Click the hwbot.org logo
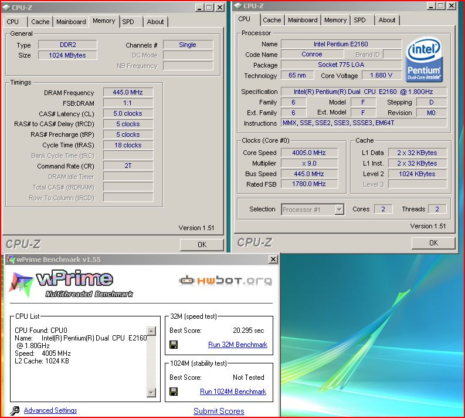The image size is (465, 418). pos(225,281)
